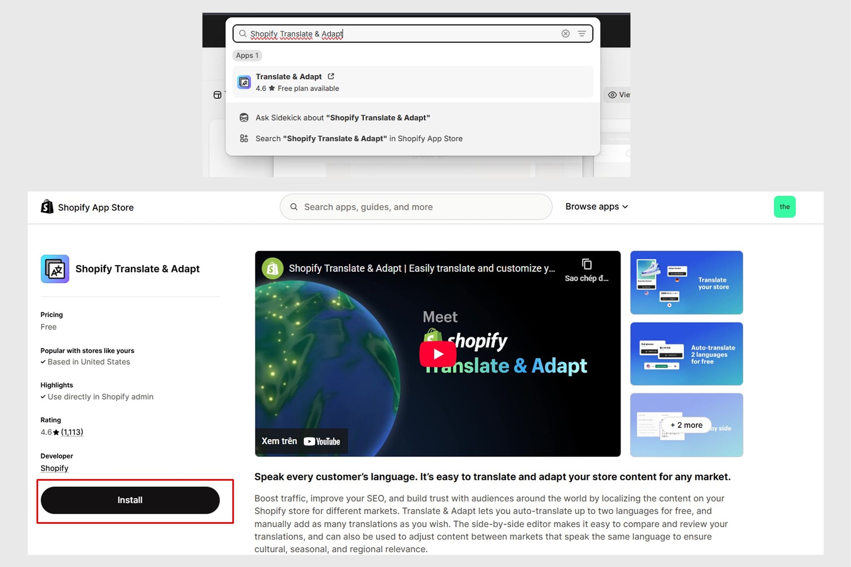
Task: Show the + 2 more screenshots
Action: 686,425
